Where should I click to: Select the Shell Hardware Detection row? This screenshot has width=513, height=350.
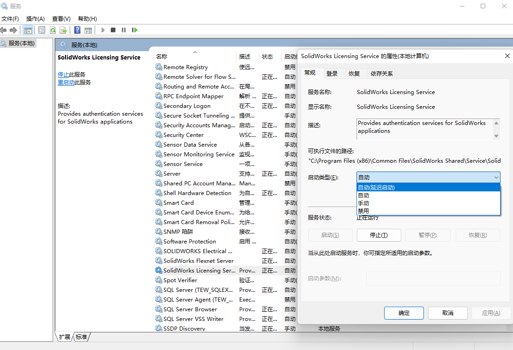(226, 193)
